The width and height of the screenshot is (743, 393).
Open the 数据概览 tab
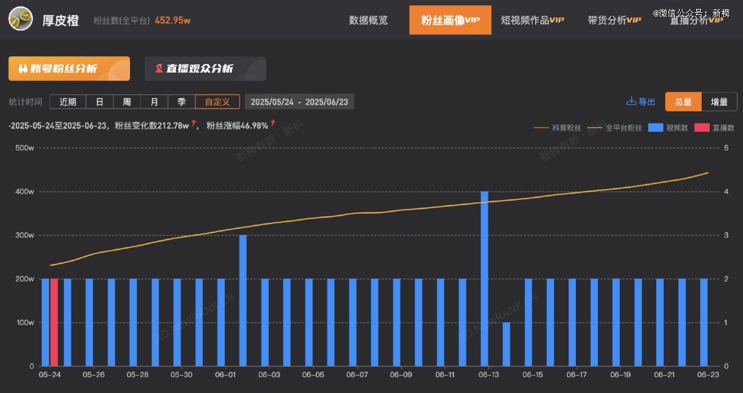tap(368, 21)
